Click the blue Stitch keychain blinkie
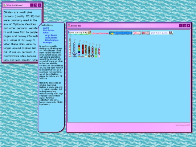Viewport: 196px width, 147px height. pyautogui.click(x=75, y=48)
